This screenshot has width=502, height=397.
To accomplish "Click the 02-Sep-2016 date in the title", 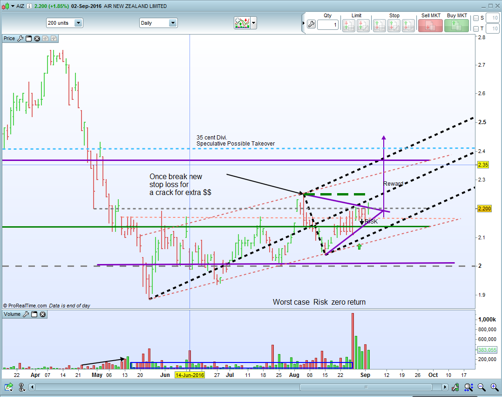I will (87, 6).
